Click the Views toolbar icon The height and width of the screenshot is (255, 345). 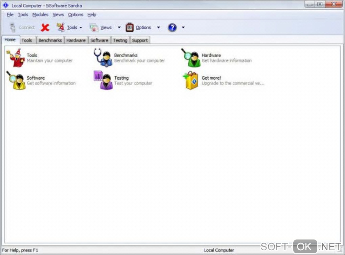point(94,28)
